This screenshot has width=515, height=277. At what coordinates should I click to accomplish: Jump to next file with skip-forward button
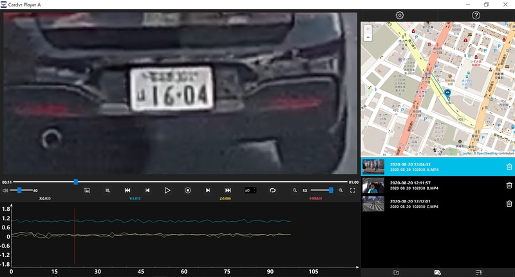pyautogui.click(x=228, y=190)
